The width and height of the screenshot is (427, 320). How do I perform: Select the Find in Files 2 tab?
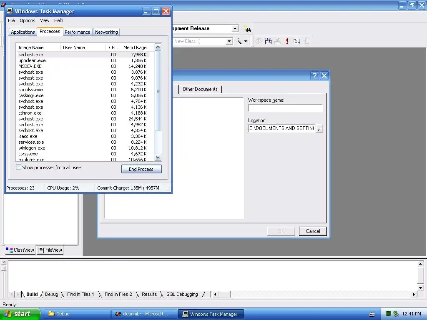coord(118,294)
